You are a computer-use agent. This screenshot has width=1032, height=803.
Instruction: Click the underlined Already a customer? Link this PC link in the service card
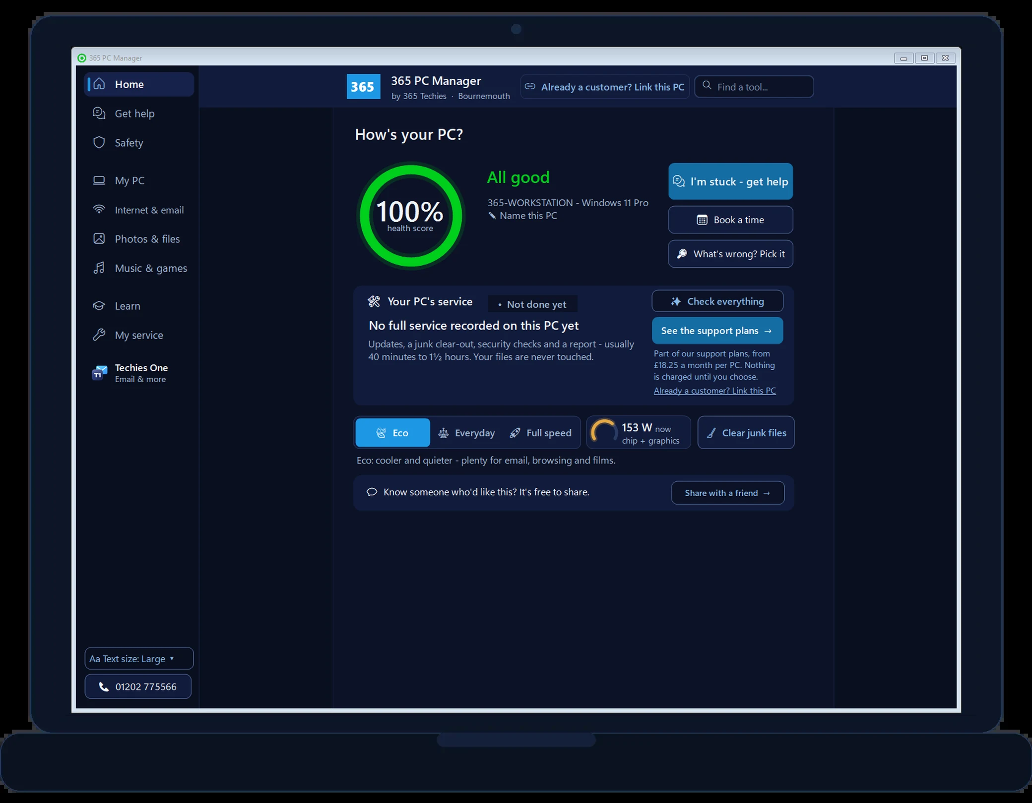click(714, 391)
